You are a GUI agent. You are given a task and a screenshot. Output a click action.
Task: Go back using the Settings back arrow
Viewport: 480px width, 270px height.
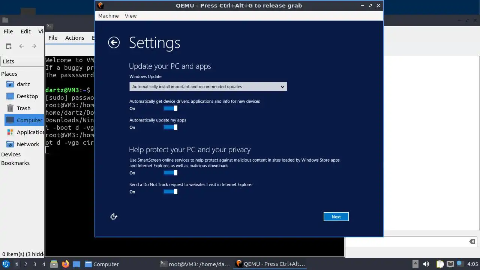tap(114, 42)
